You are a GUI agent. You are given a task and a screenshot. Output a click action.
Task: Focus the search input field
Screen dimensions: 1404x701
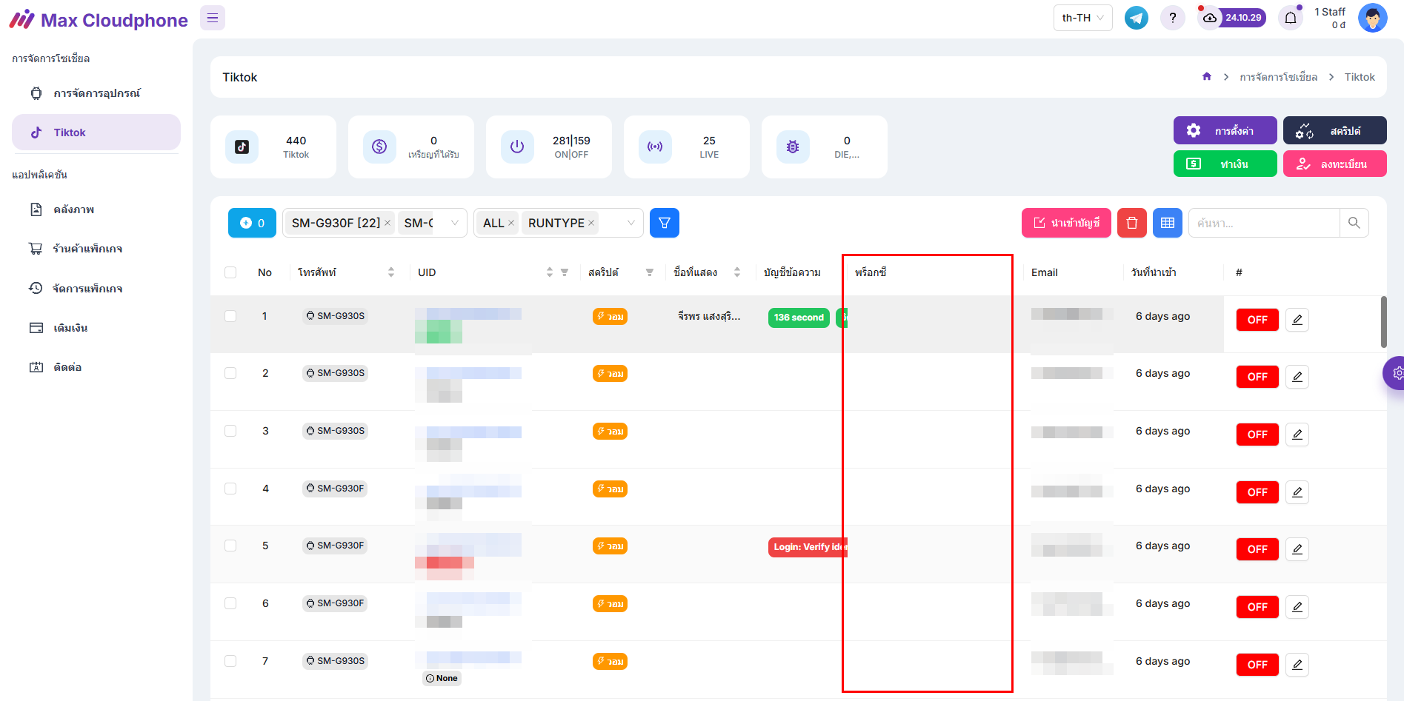(1264, 223)
